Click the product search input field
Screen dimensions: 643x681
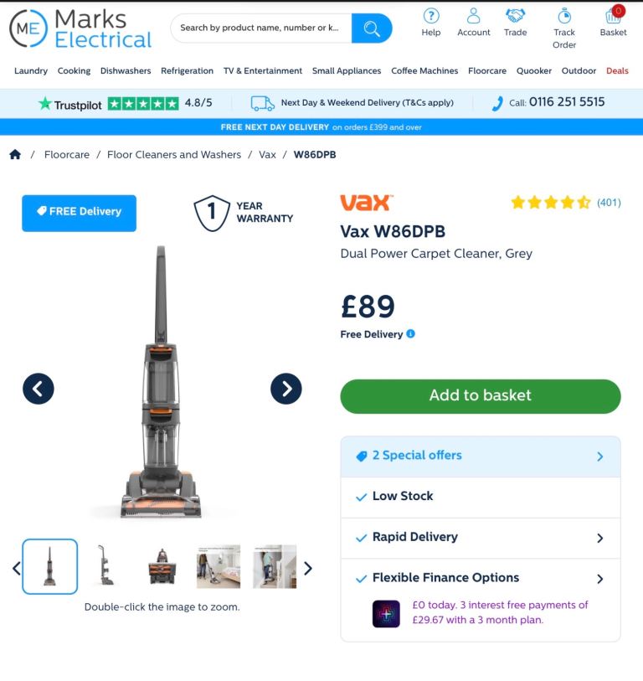[261, 28]
